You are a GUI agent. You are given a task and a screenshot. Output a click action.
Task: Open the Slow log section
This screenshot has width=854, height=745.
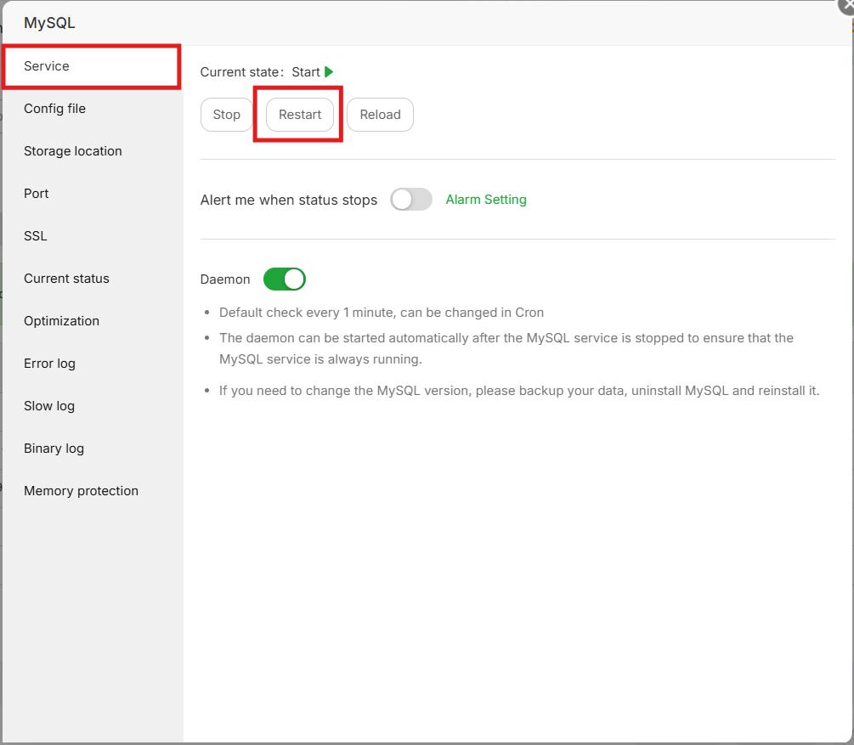click(48, 405)
